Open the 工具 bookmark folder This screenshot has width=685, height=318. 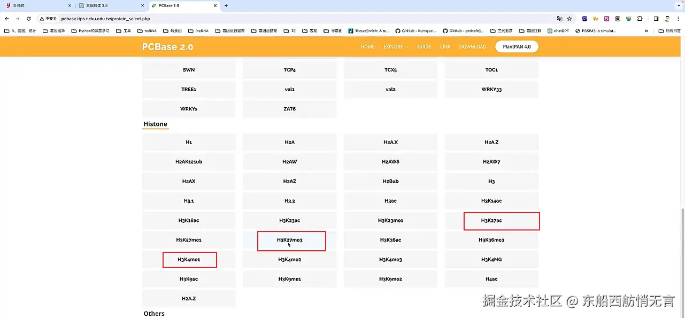[124, 31]
